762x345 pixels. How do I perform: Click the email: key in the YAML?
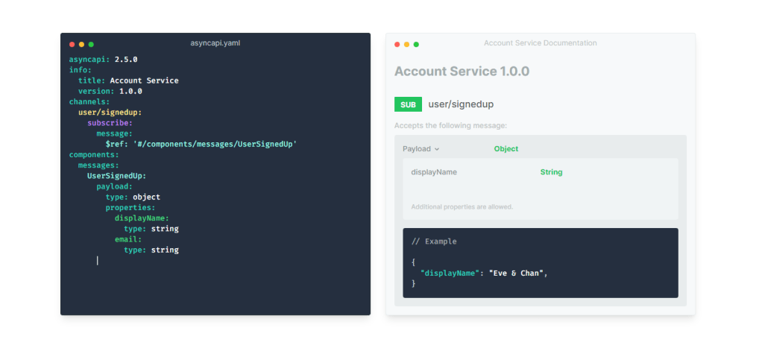click(128, 239)
